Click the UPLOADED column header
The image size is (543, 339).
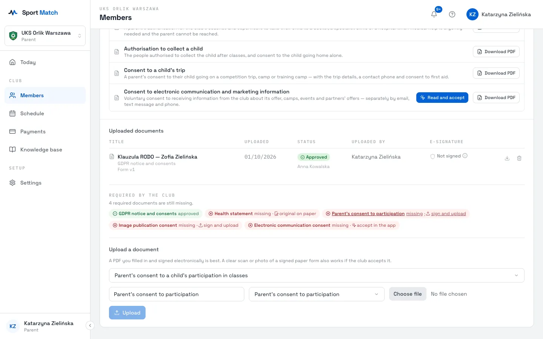(x=256, y=142)
